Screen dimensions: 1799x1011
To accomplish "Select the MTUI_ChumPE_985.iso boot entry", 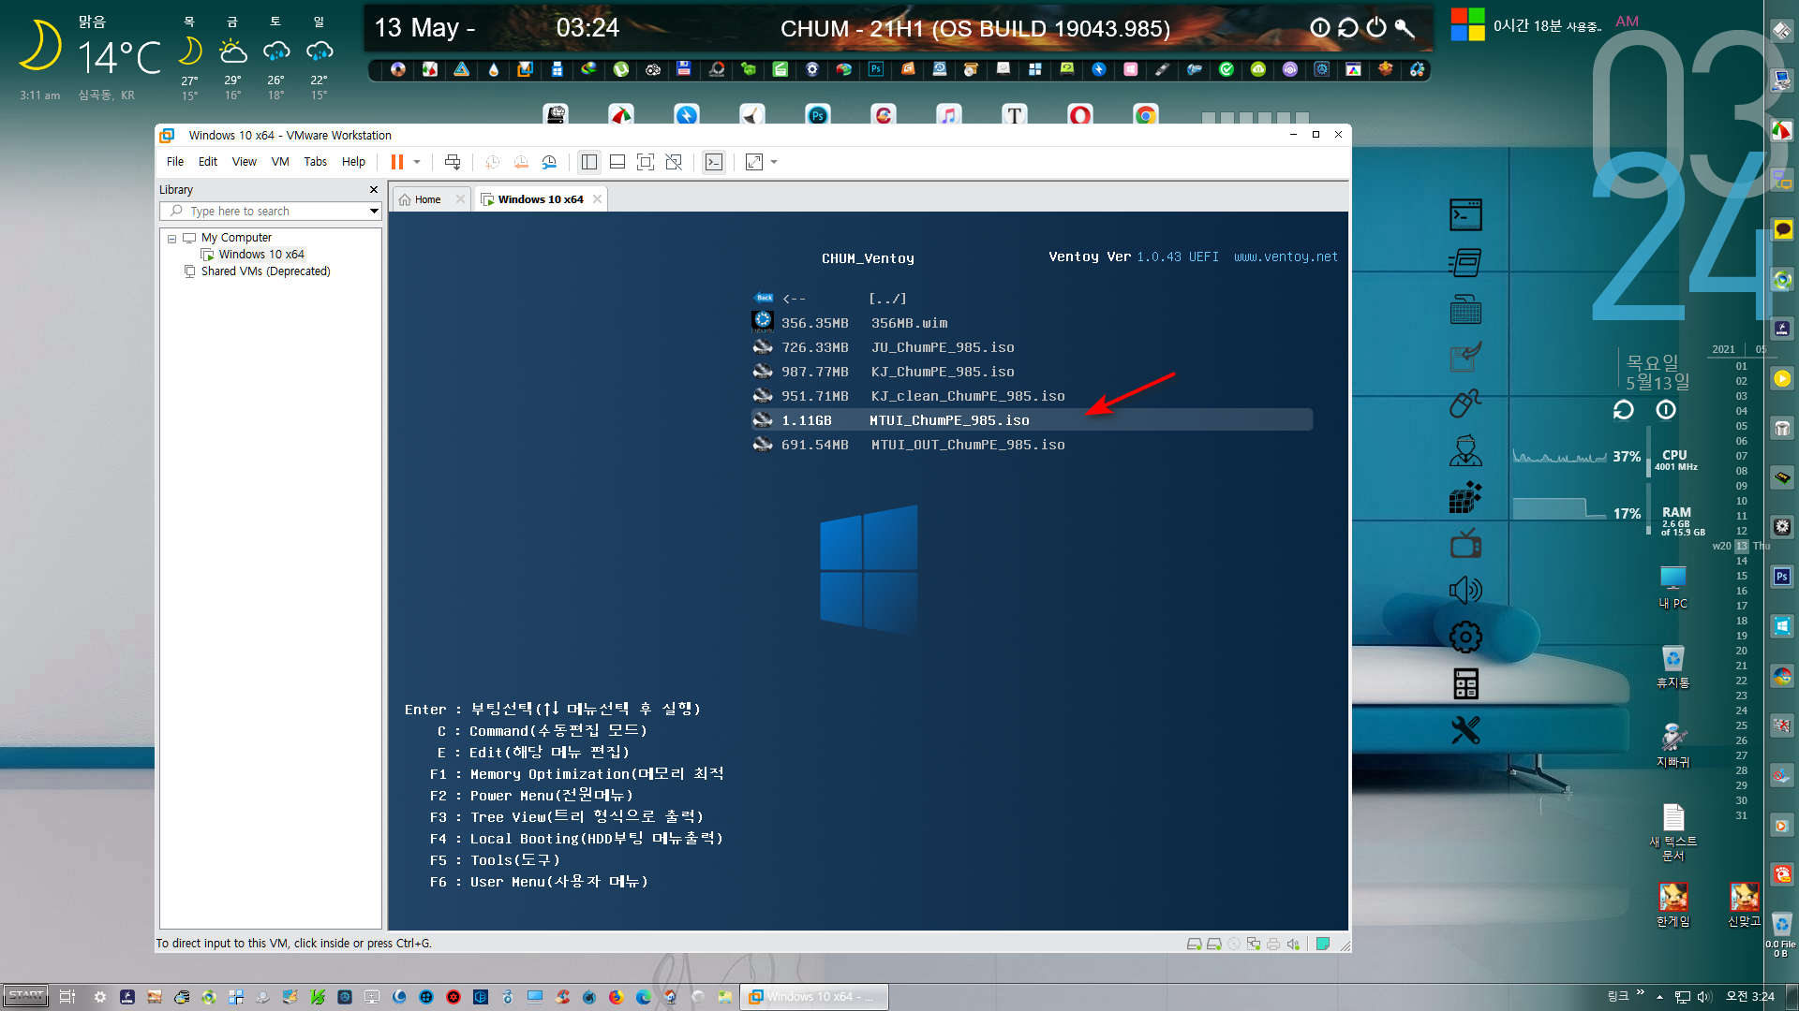I will click(x=1031, y=420).
